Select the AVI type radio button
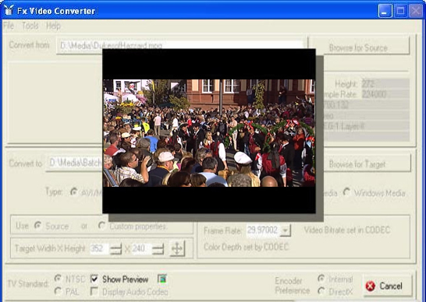426x302 pixels. pyautogui.click(x=73, y=191)
